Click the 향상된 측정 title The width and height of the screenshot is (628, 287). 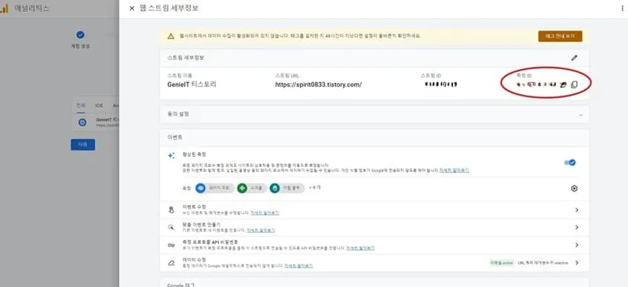tap(194, 154)
